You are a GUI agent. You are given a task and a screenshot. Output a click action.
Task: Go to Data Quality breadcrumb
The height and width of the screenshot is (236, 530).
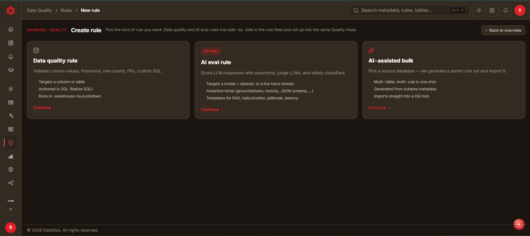click(39, 10)
